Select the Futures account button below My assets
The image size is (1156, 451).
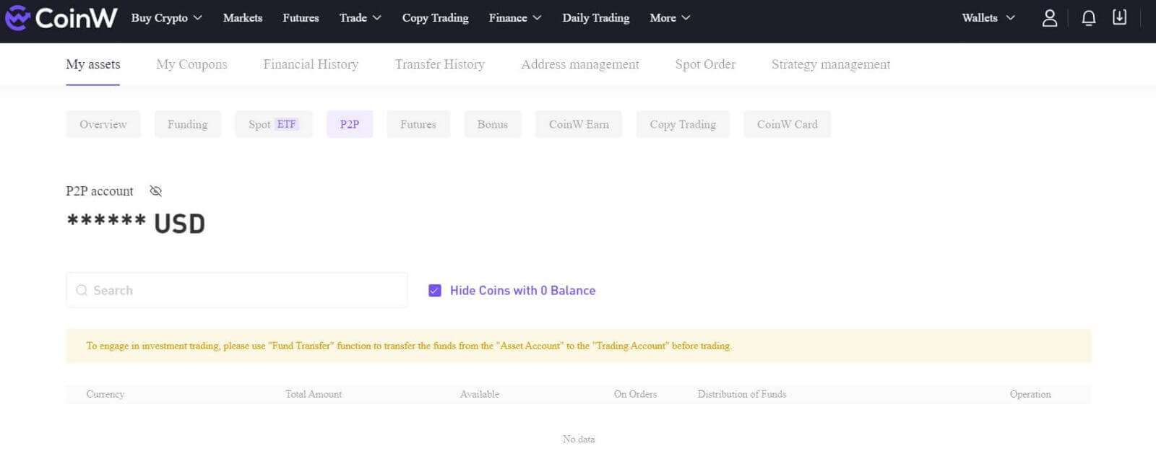418,124
